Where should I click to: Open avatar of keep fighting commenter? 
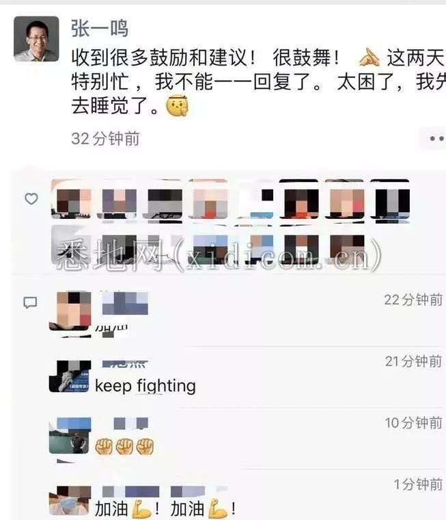pos(70,376)
